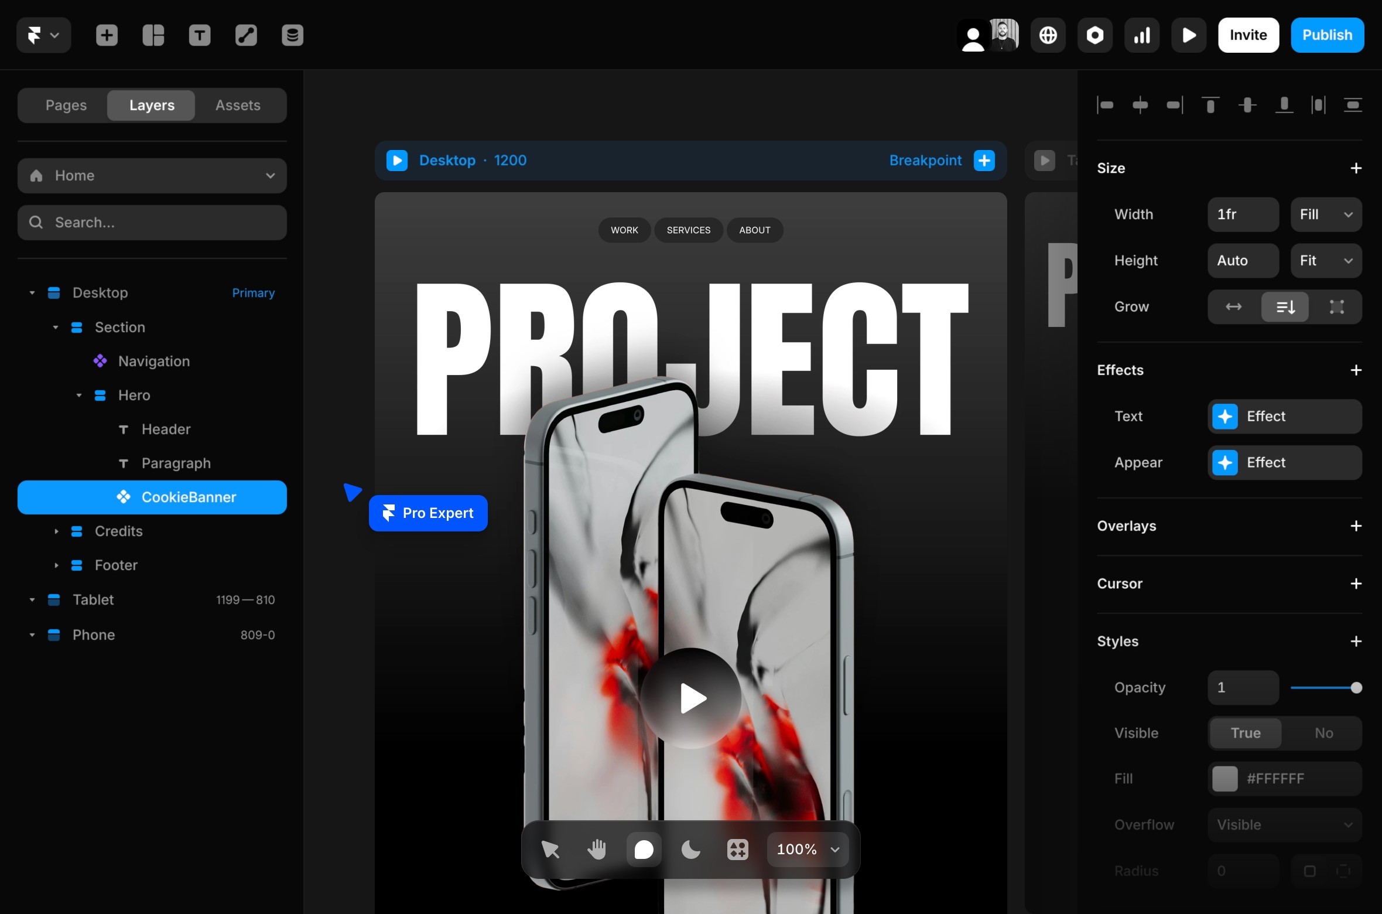Select the Text tool in top toolbar

(199, 35)
